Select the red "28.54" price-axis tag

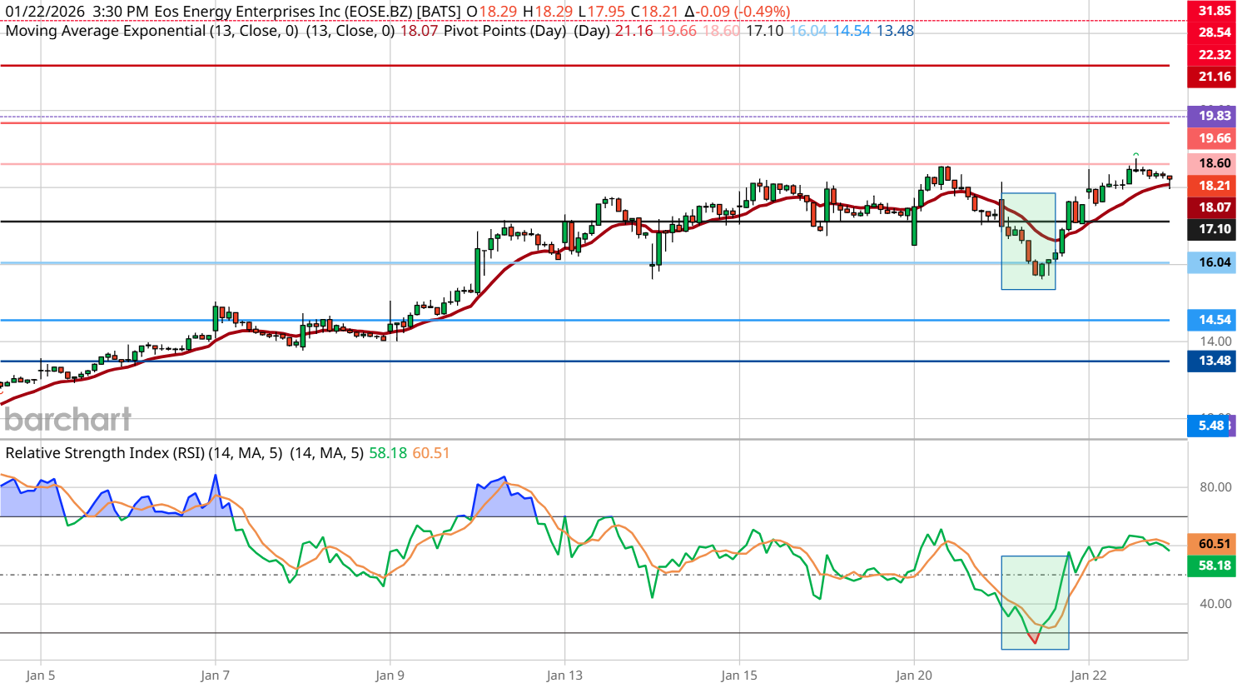(x=1212, y=32)
